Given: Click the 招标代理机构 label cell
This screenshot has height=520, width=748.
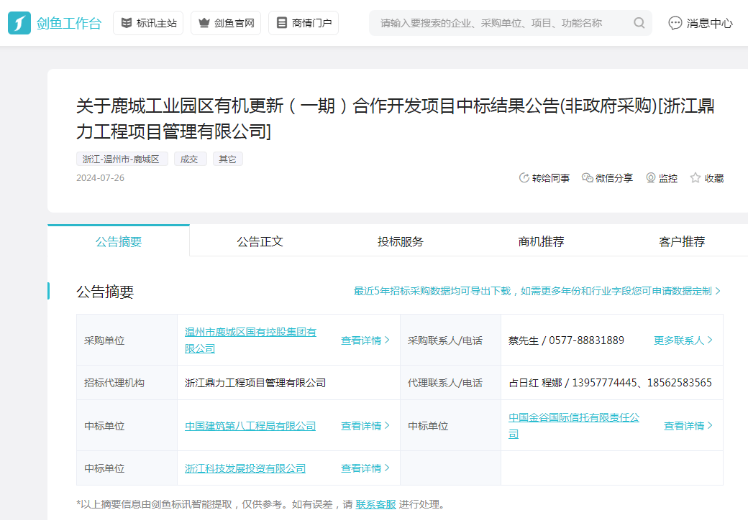Looking at the screenshot, I should tap(127, 382).
